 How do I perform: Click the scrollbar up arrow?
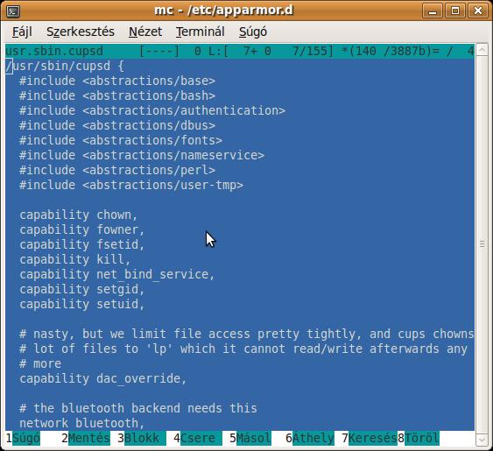(482, 50)
